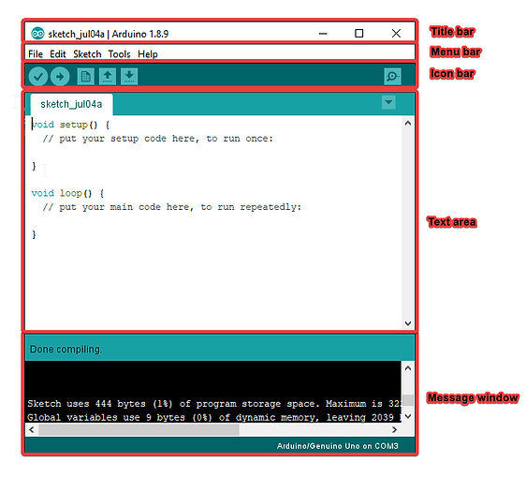Click the closing brace after loop function
The width and height of the screenshot is (526, 477).
pyautogui.click(x=34, y=234)
